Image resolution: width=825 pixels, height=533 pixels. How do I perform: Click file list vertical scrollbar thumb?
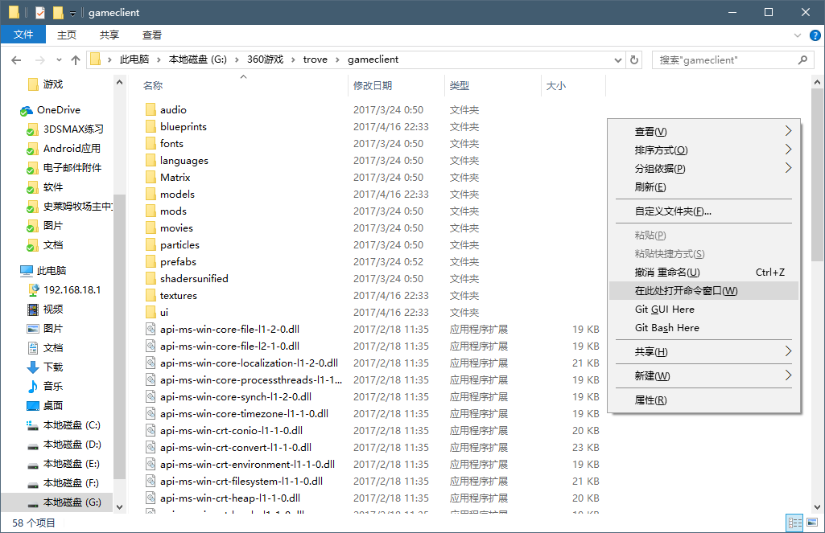pos(817,175)
